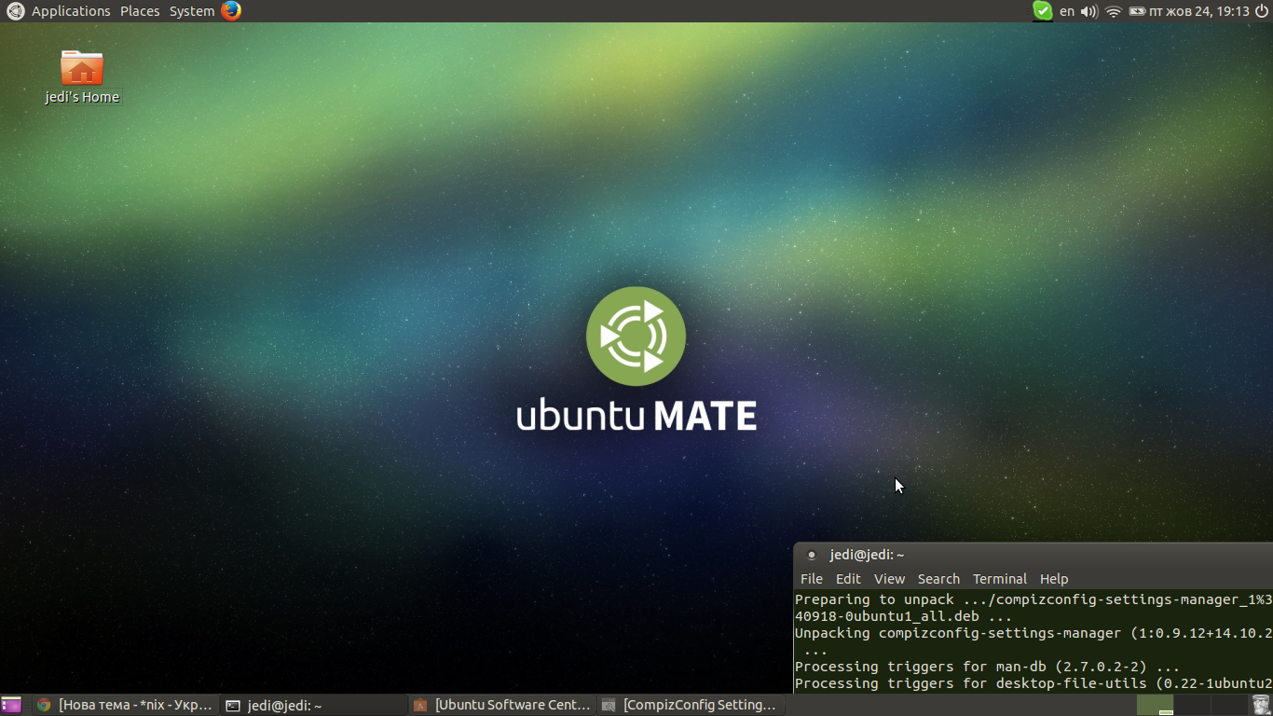Viewport: 1273px width, 716px height.
Task: Open the date and time clock
Action: pos(1199,11)
